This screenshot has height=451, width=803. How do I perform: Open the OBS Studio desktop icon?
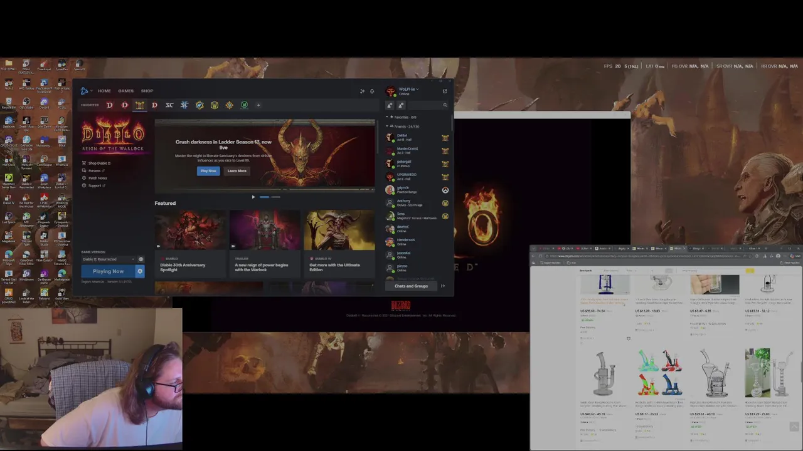pyautogui.click(x=26, y=102)
